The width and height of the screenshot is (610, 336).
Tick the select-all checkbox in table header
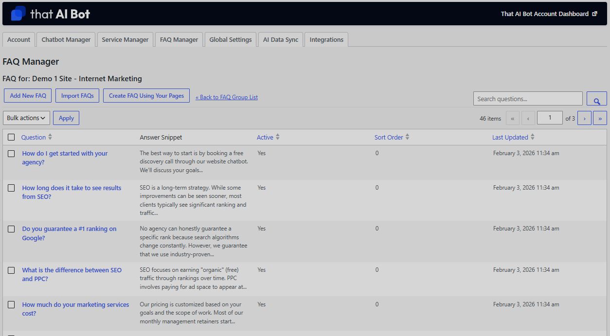(x=11, y=138)
